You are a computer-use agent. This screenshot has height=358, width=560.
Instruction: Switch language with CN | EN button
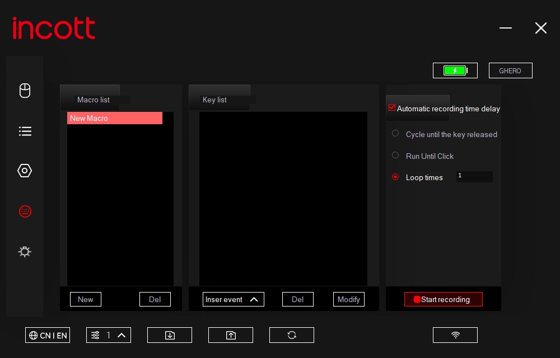coord(48,335)
